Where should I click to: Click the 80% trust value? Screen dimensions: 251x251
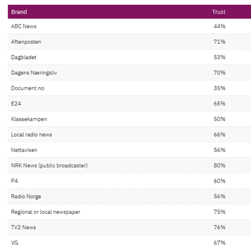220,166
